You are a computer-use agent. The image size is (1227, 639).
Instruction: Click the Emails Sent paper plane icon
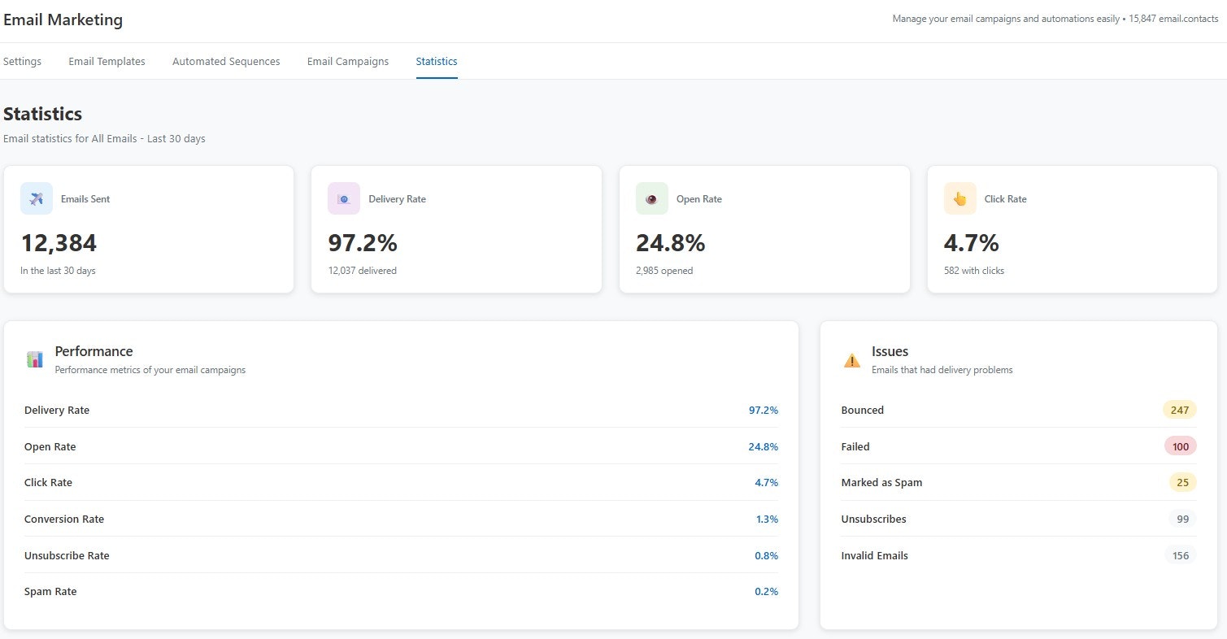(36, 198)
